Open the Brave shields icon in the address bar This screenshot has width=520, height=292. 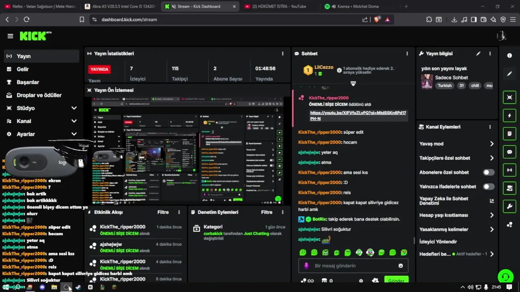click(377, 19)
